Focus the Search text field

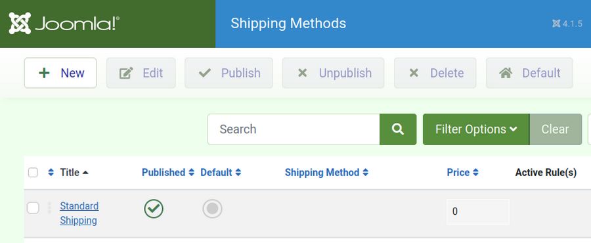point(294,129)
